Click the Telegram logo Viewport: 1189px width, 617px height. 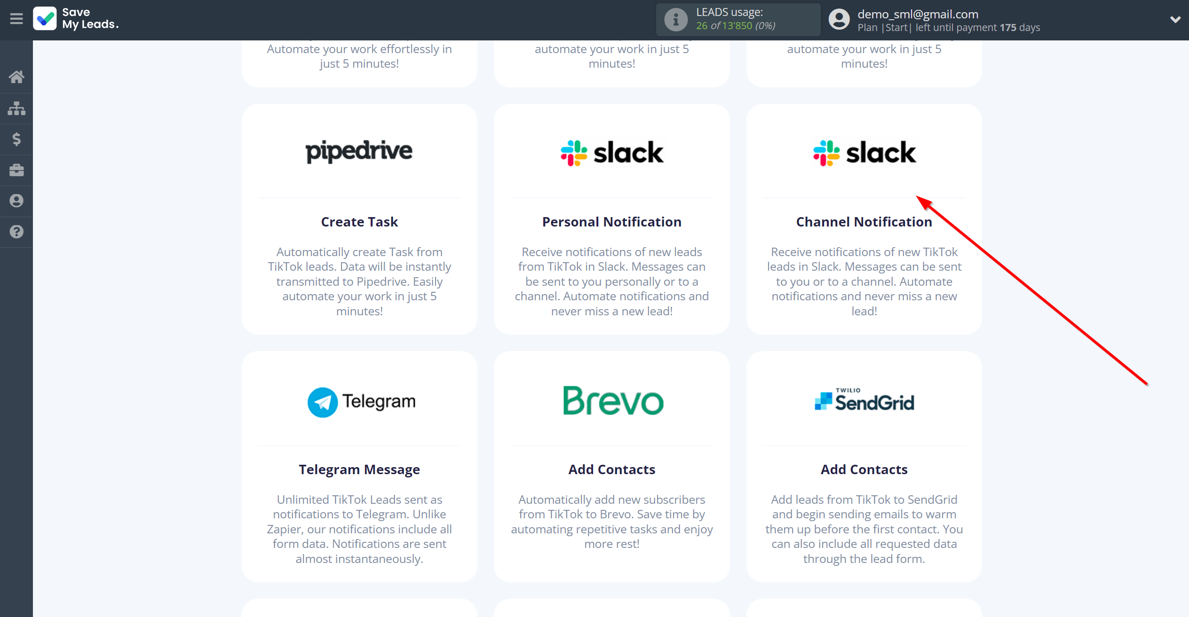click(361, 402)
